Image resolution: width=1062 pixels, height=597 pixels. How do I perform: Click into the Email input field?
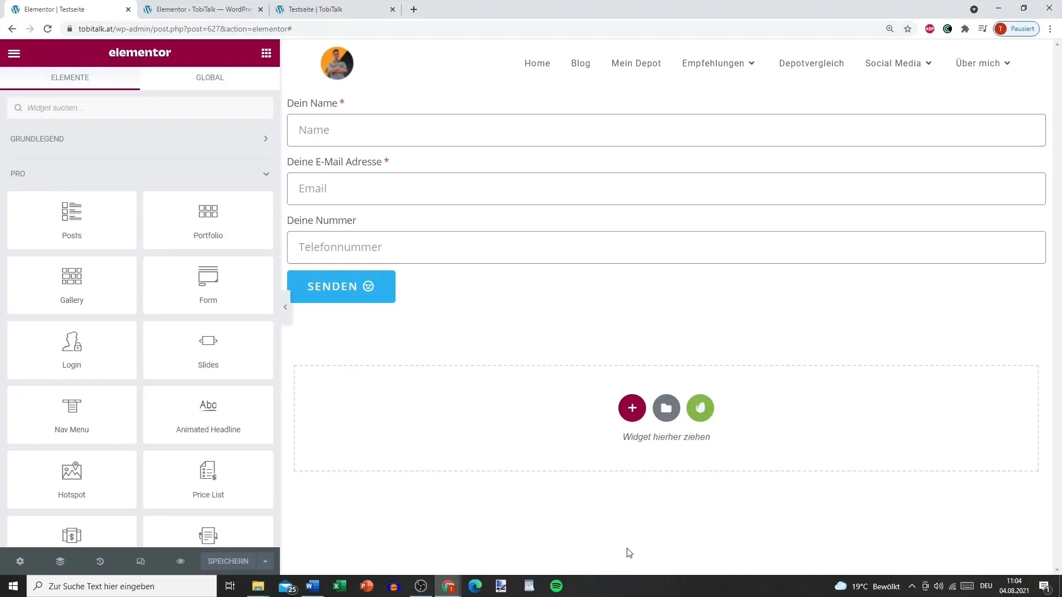coord(666,188)
